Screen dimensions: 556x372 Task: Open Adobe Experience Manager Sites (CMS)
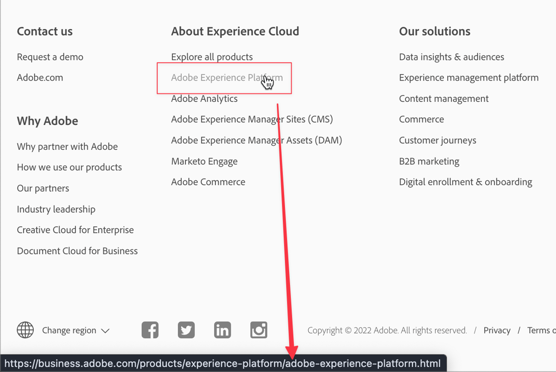pos(252,119)
